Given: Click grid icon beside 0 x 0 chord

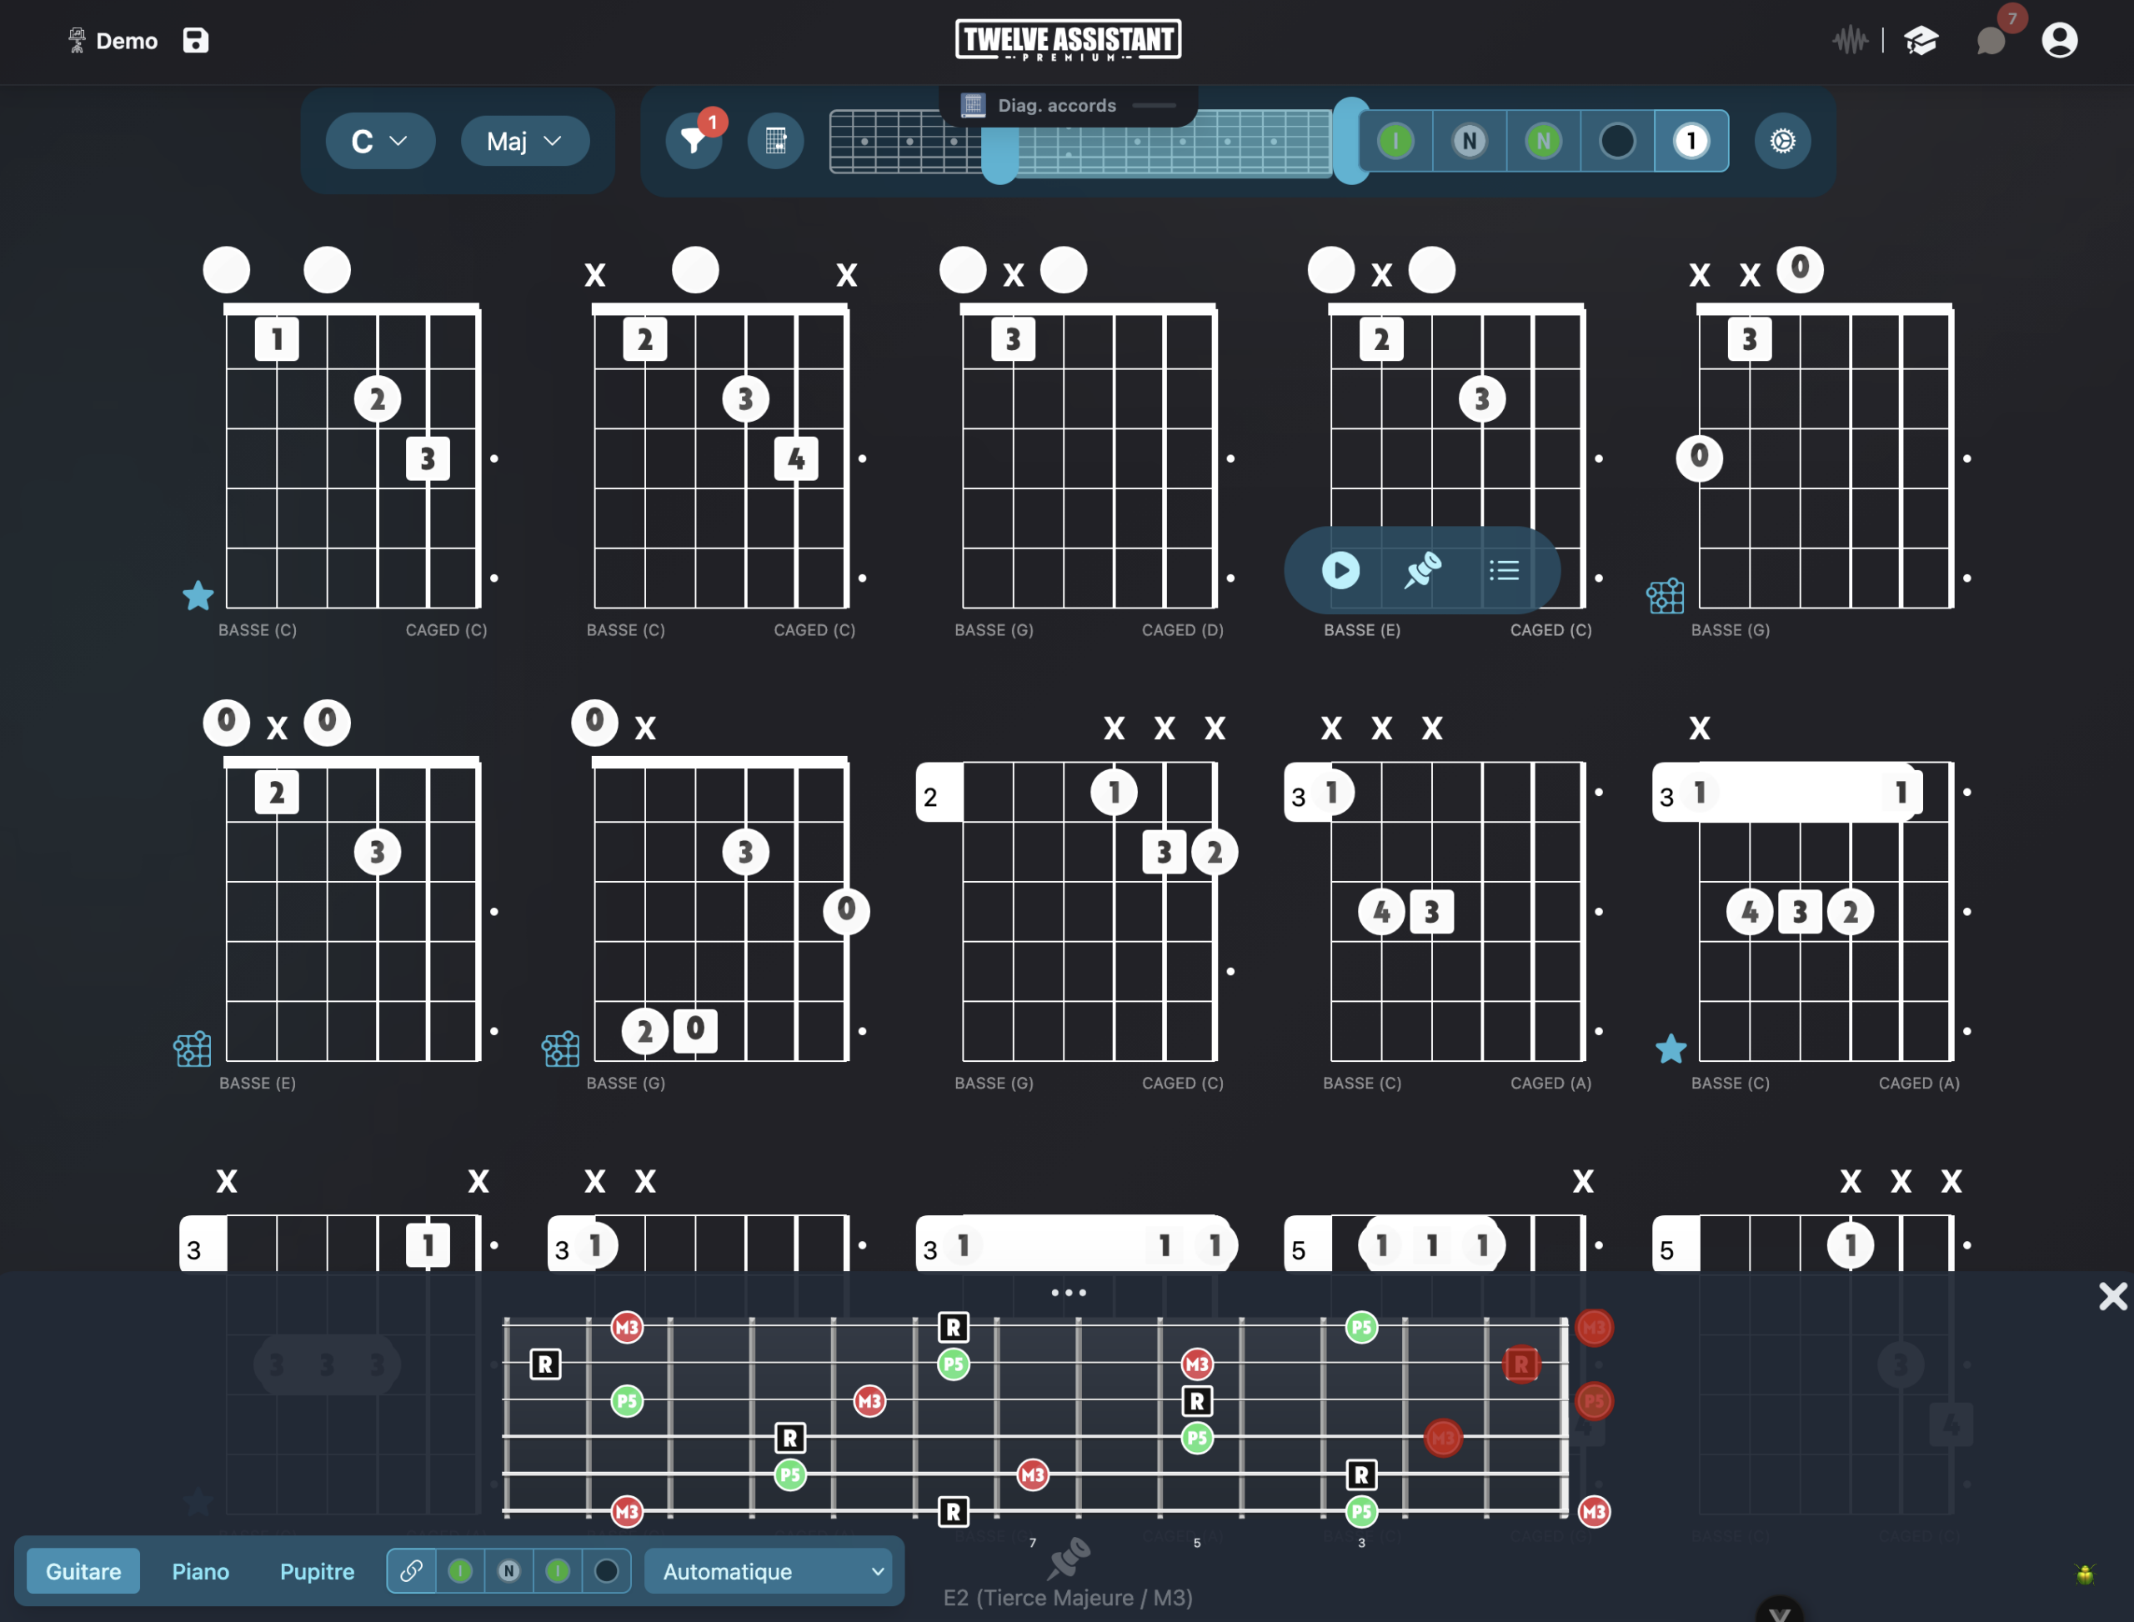Looking at the screenshot, I should tap(193, 1049).
